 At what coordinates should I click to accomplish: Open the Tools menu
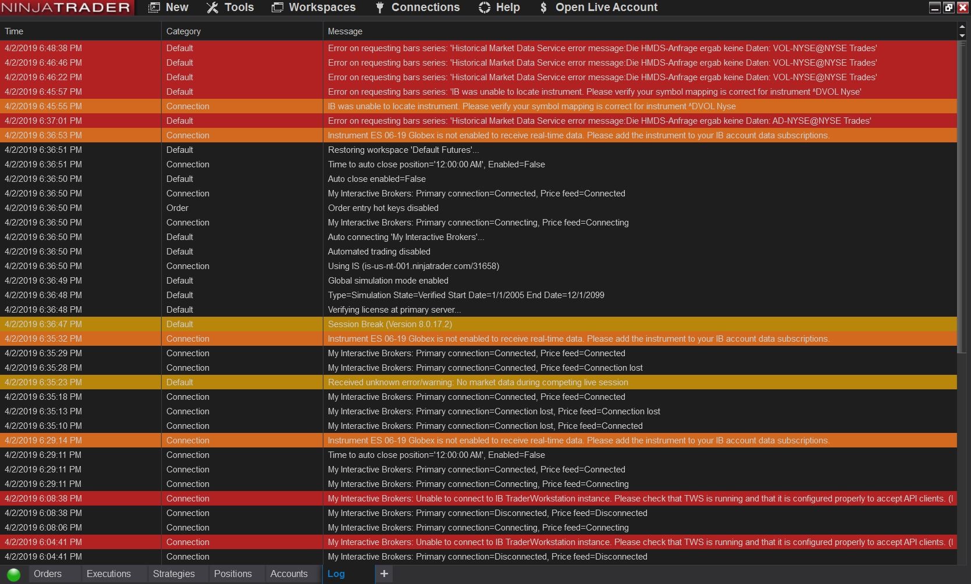(x=230, y=8)
